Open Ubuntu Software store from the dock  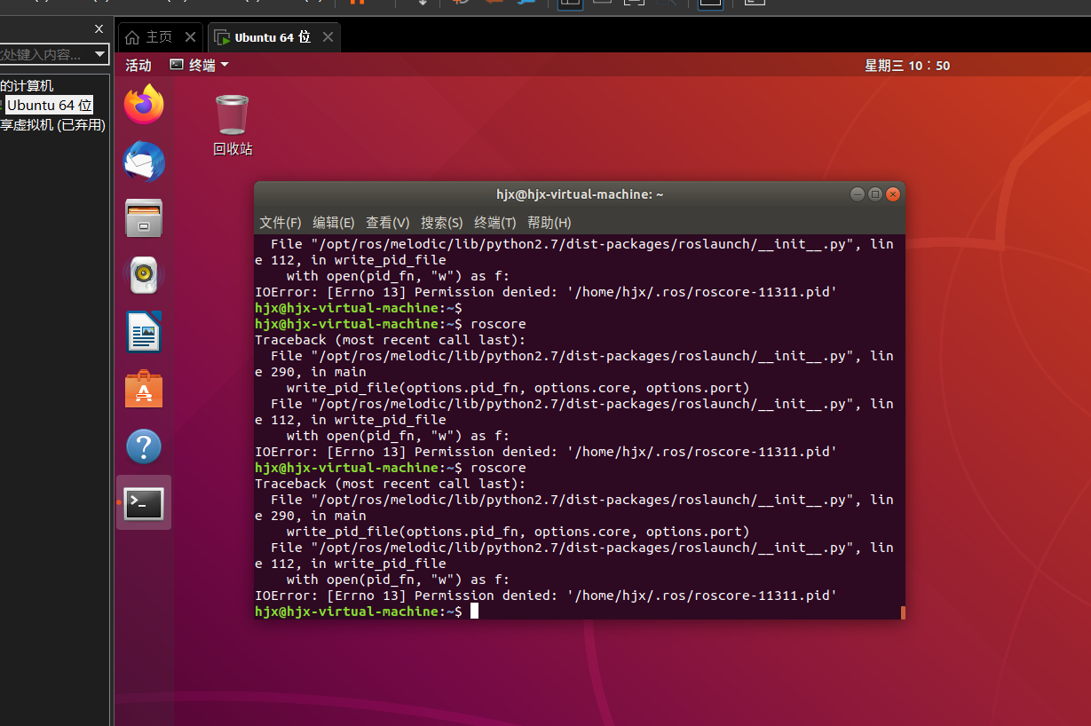pyautogui.click(x=144, y=389)
